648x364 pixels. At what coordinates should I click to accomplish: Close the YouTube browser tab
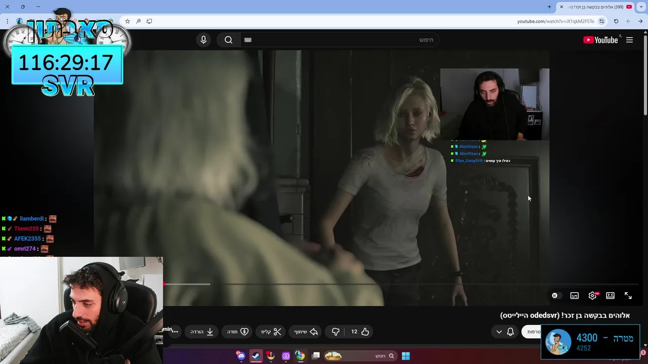(x=561, y=7)
